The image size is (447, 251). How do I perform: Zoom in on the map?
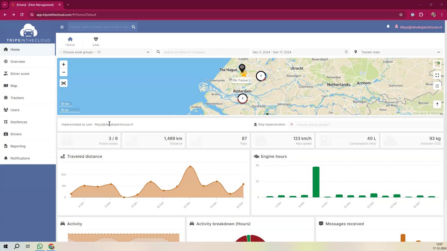tap(64, 64)
